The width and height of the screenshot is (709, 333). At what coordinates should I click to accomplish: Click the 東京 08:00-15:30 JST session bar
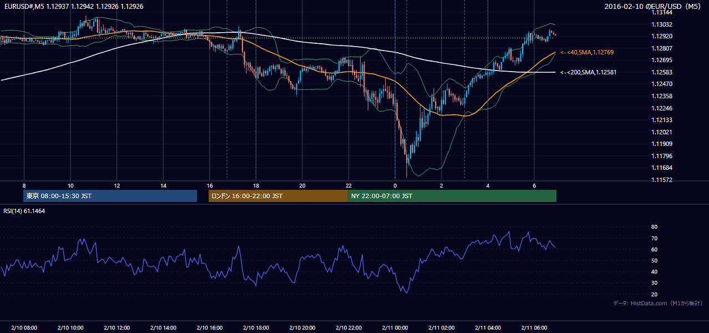[110, 196]
